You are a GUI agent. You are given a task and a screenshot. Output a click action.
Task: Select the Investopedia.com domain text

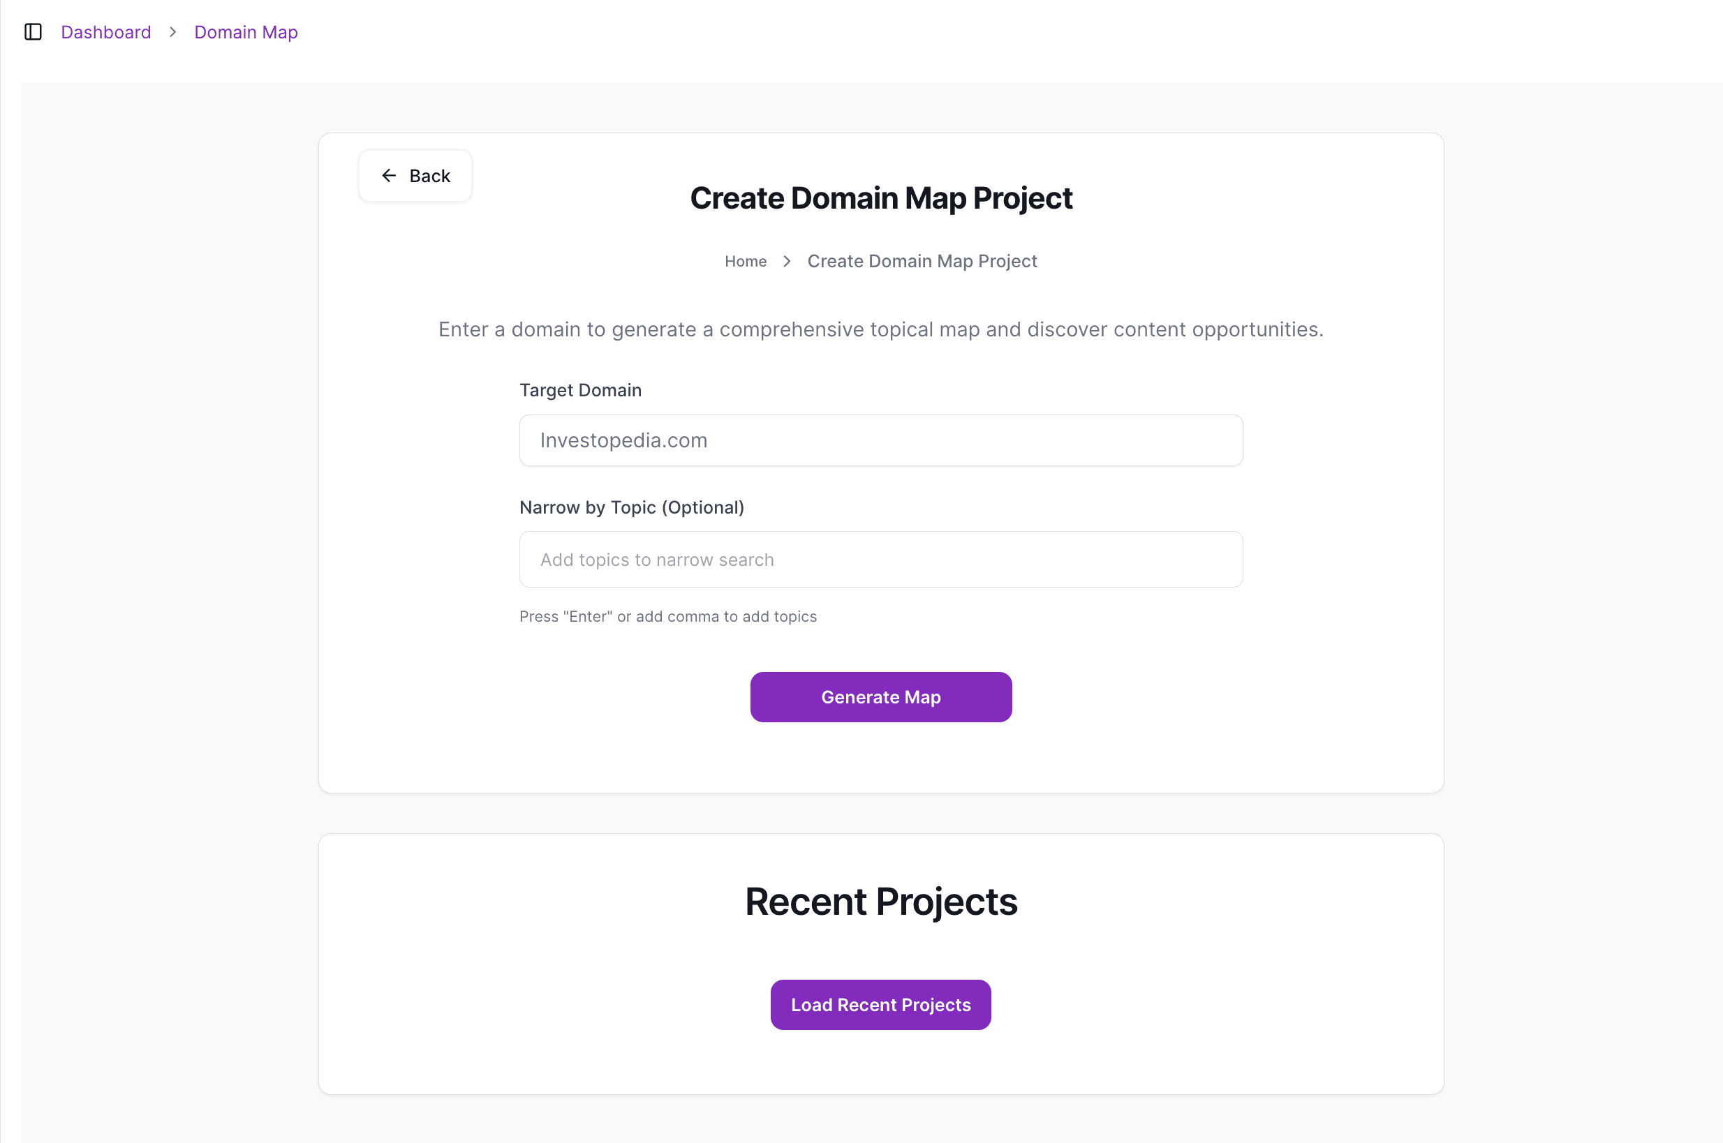623,440
